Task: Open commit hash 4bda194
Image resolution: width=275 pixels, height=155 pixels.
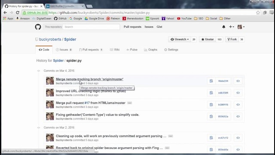Action: coord(223,81)
